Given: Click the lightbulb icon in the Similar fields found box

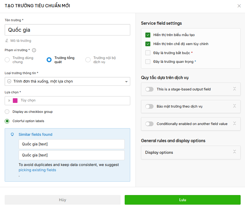Looking at the screenshot, I should (12, 134).
